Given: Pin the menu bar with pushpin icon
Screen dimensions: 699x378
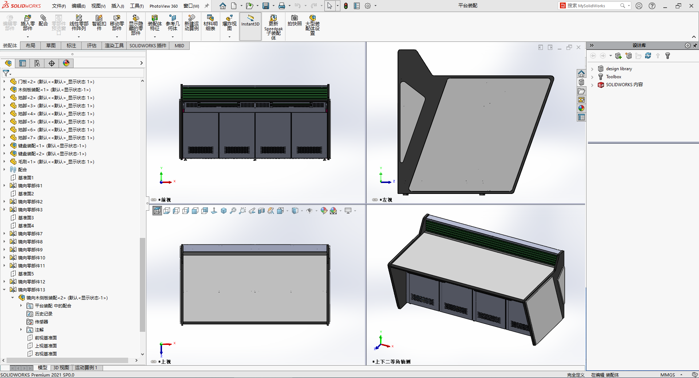Looking at the screenshot, I should (207, 6).
